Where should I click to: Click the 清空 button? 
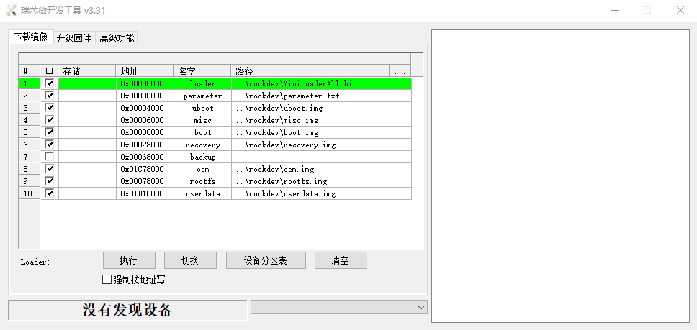[341, 260]
